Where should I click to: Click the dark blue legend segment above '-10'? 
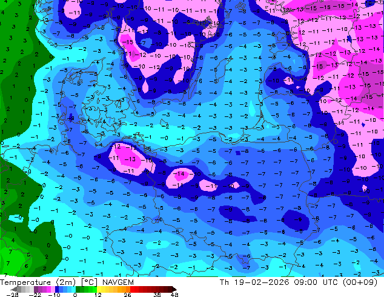tap(57, 289)
